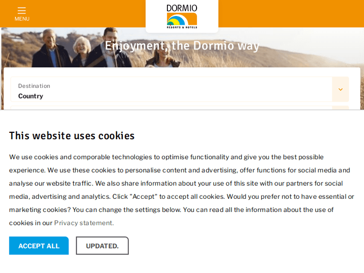Viewport: 364px width, 273px height.
Task: Click the 'This website uses cookies' heading
Action: 72,136
